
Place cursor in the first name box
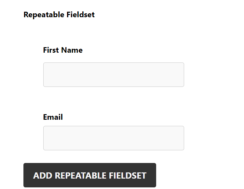[x=114, y=74]
